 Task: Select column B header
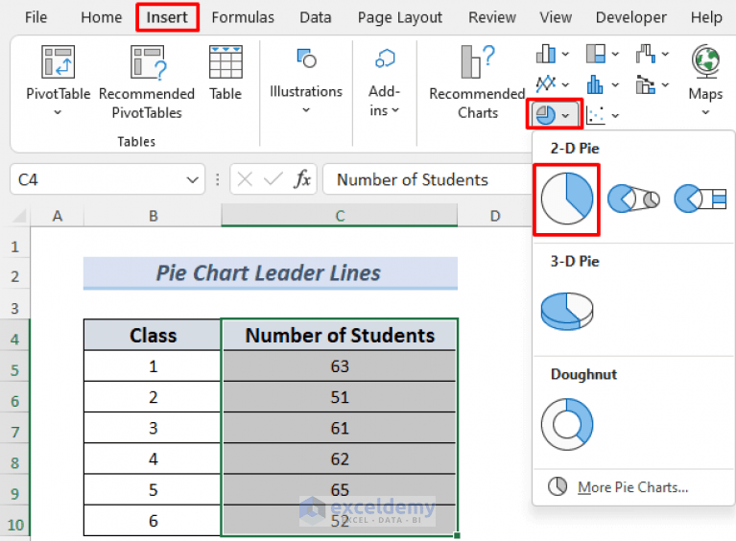tap(153, 216)
